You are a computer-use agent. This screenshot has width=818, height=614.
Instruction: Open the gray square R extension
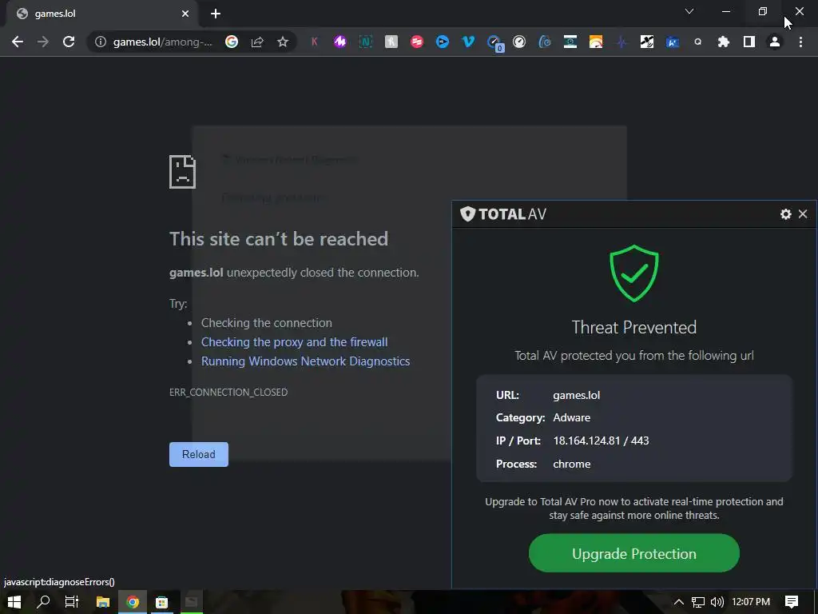(391, 42)
